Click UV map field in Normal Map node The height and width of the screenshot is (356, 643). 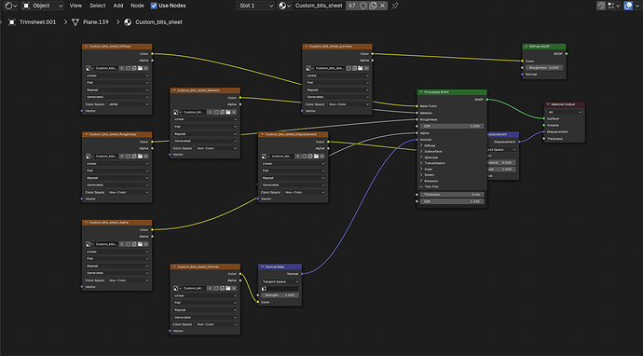[280, 288]
